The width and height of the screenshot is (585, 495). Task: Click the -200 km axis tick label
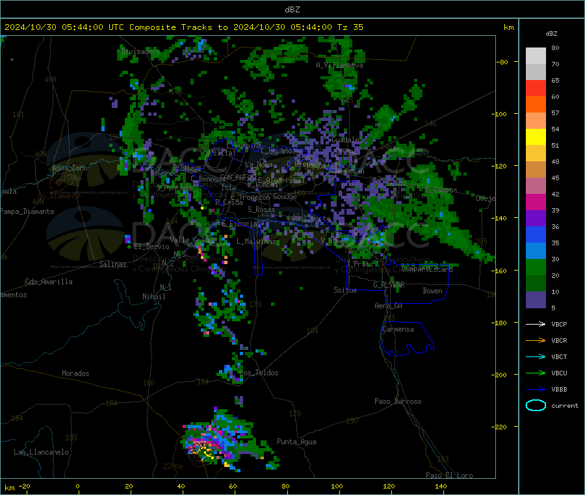click(x=499, y=375)
